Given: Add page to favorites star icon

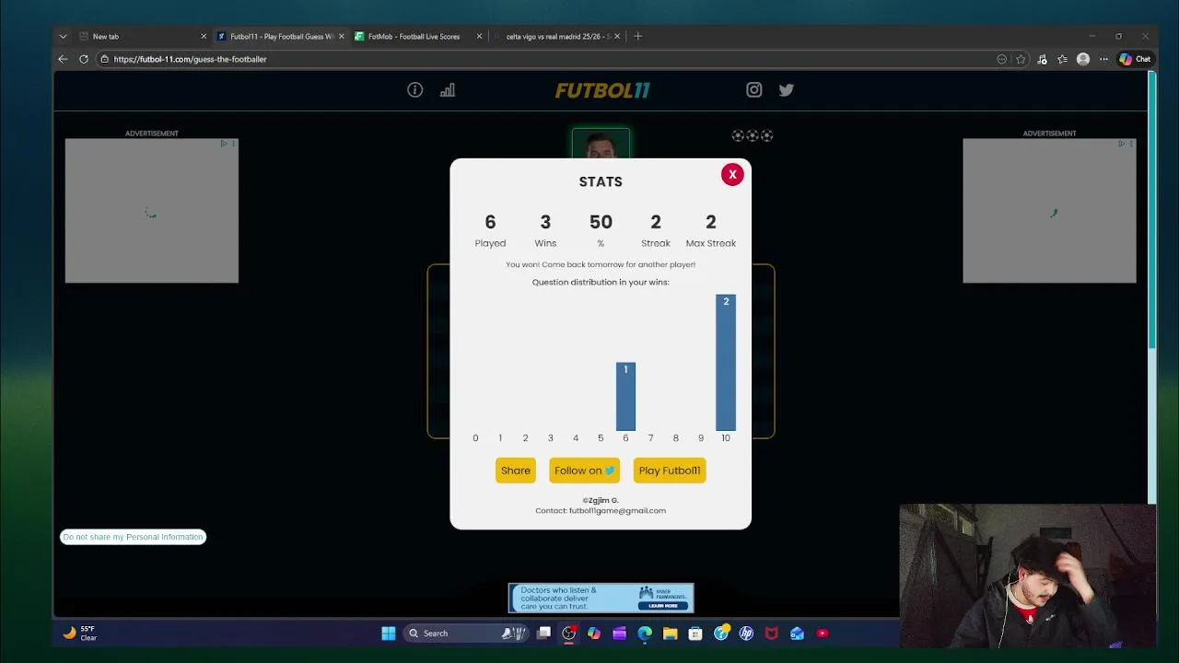Looking at the screenshot, I should (1021, 59).
